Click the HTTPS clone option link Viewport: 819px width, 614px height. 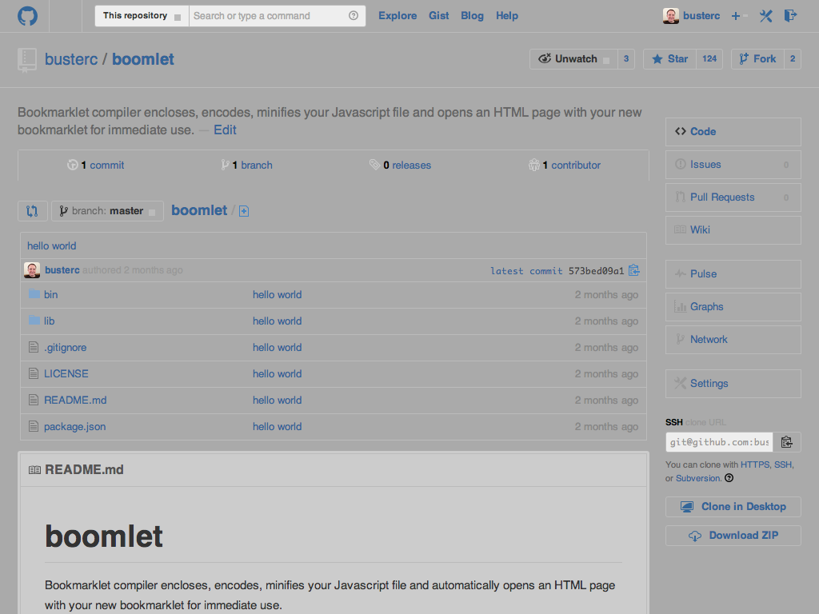[755, 464]
